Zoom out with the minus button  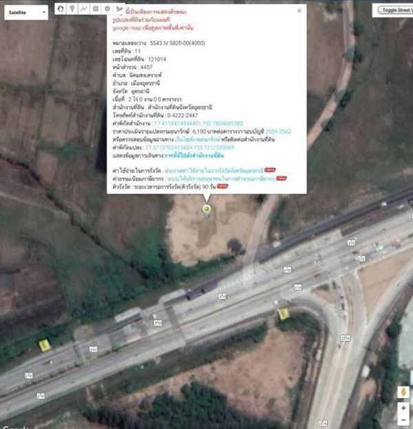point(403,420)
